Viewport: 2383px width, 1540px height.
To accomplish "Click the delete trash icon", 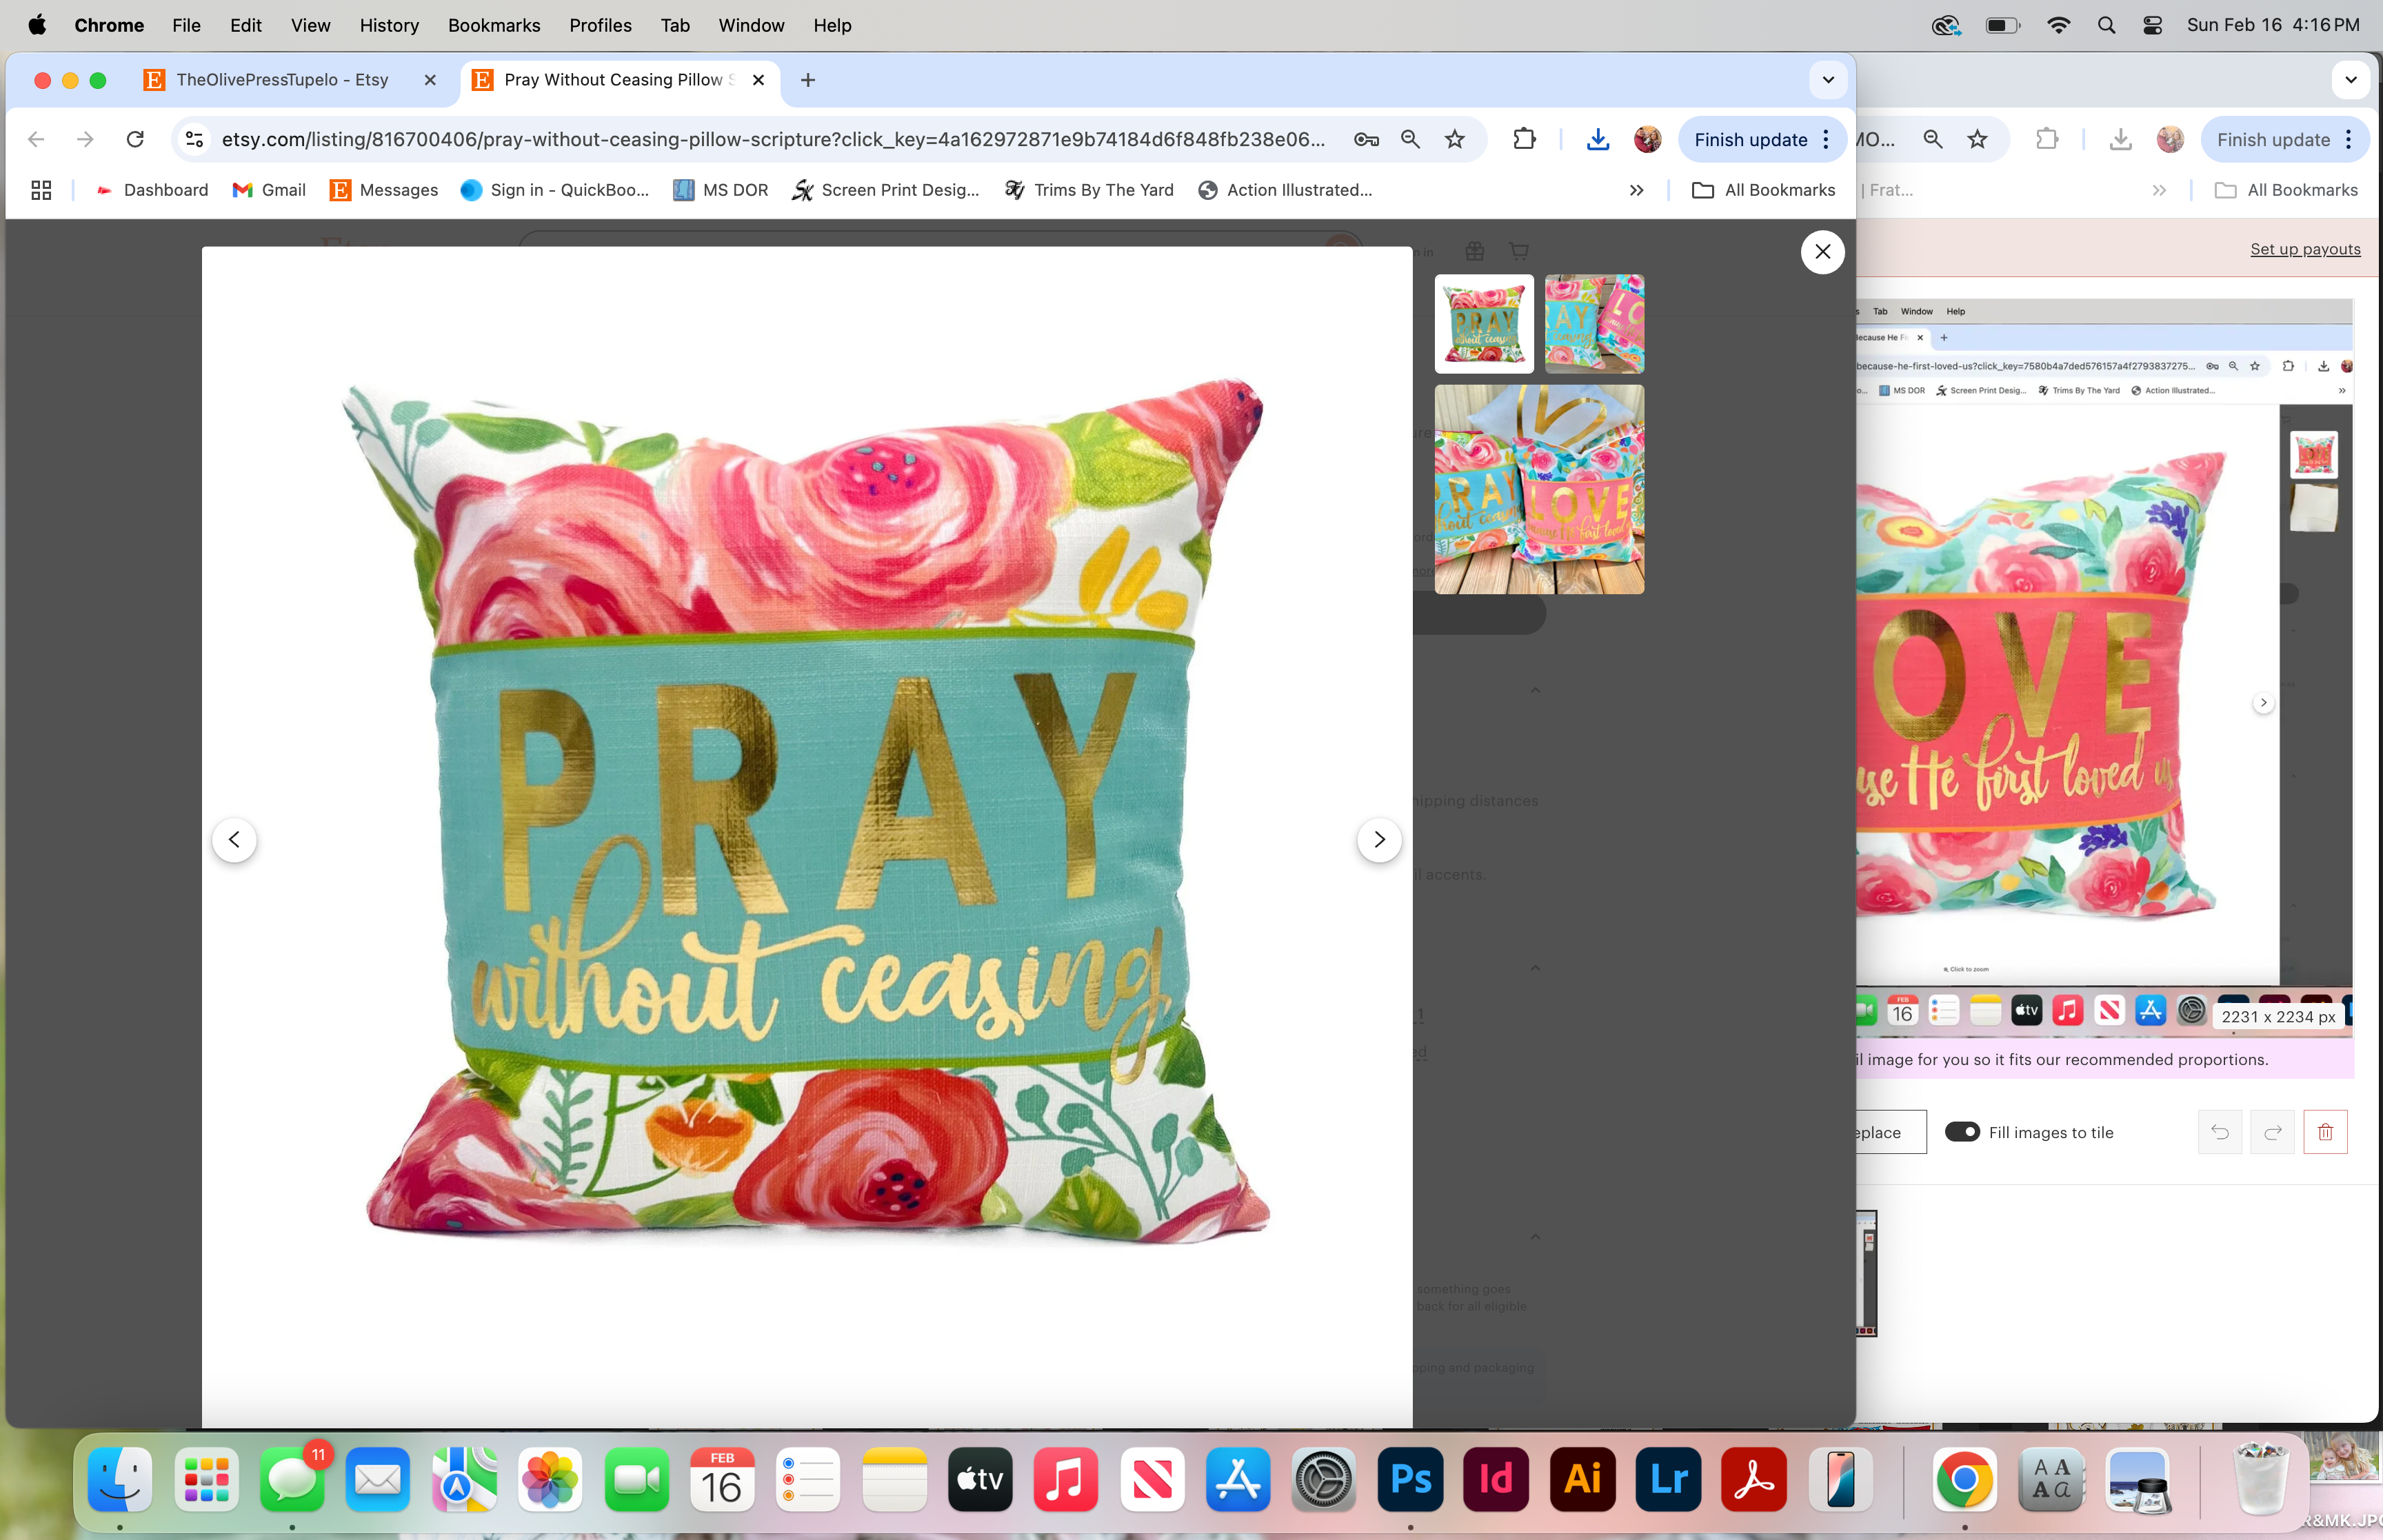I will (2325, 1132).
